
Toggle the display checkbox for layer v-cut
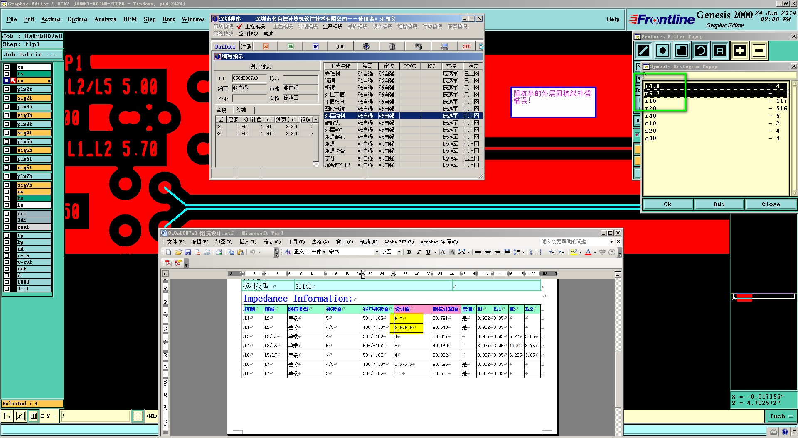[x=7, y=262]
